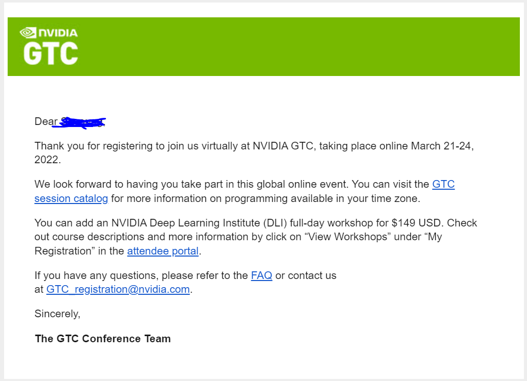Click the text 'The GTC Conference Team'
Image resolution: width=527 pixels, height=381 pixels.
tap(103, 339)
